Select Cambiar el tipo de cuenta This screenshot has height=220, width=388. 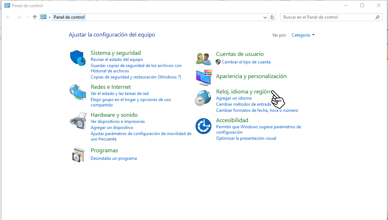tap(246, 62)
